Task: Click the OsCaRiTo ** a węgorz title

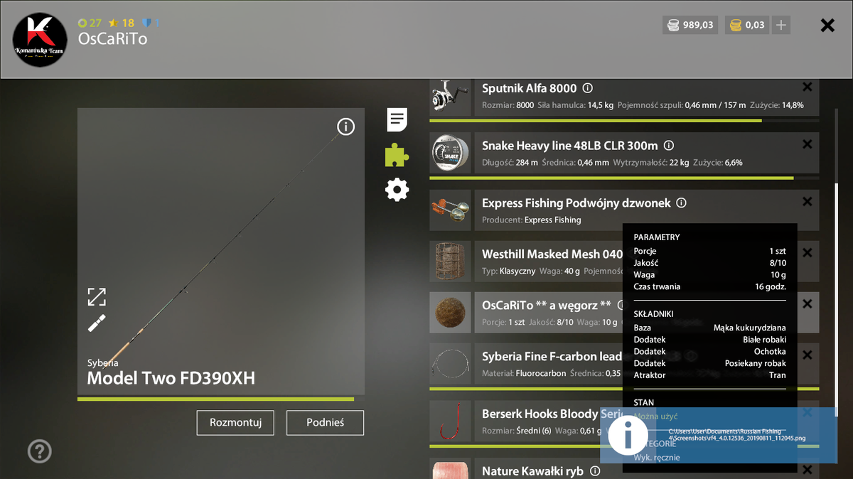Action: tap(547, 306)
